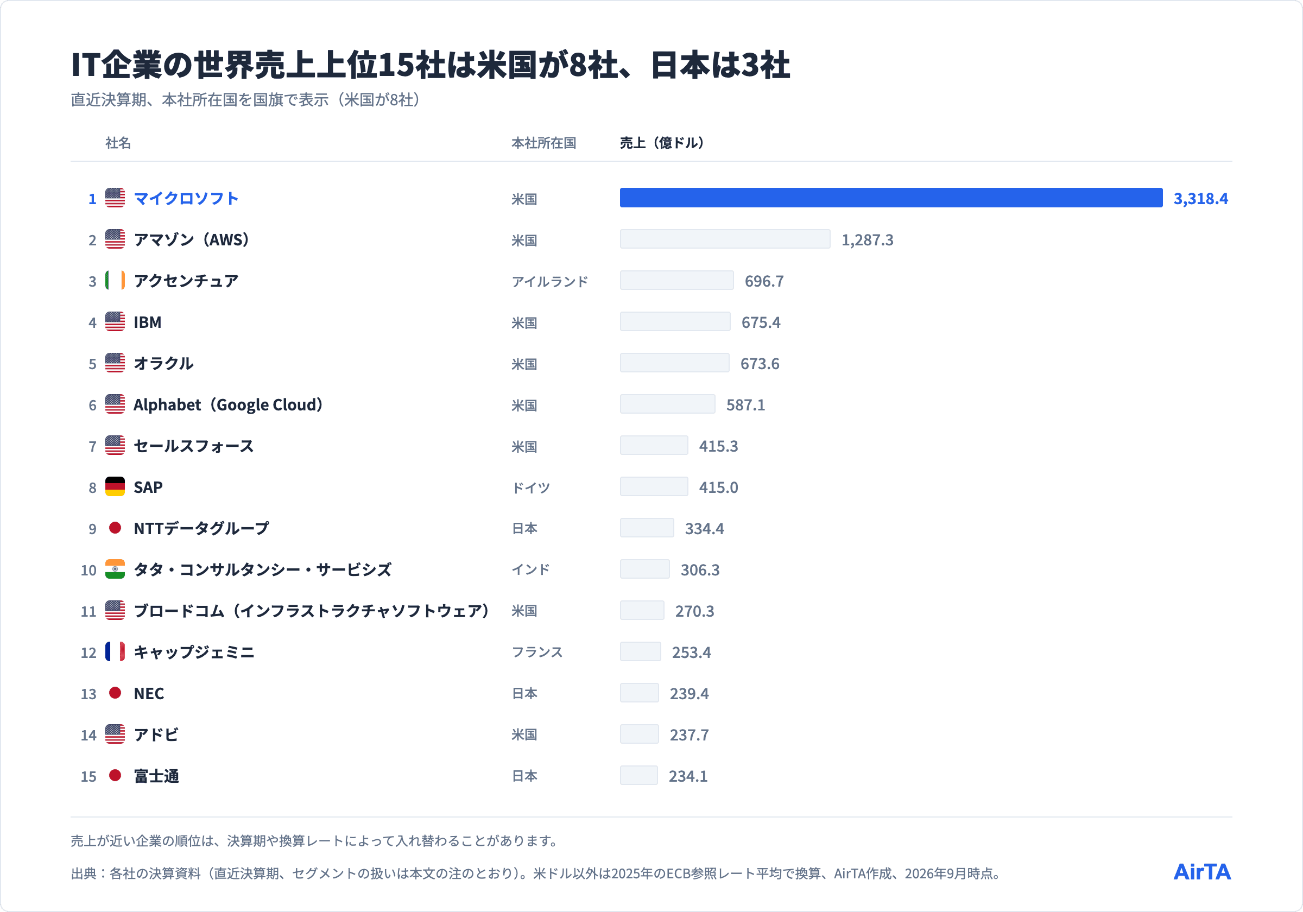Click the US flag beside マイクロソフト

pos(115,198)
